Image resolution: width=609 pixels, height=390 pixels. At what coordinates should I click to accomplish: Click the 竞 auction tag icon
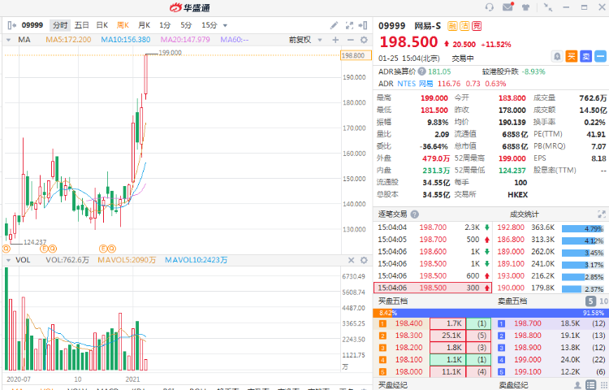(x=477, y=26)
